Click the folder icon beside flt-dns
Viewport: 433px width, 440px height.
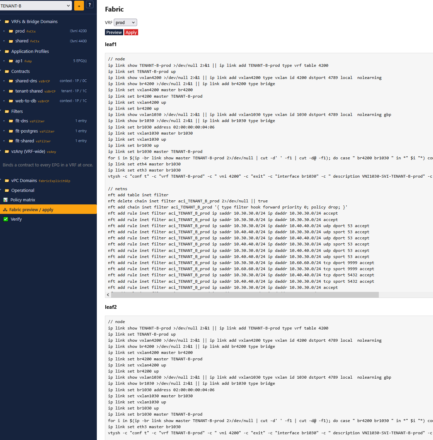[11, 121]
